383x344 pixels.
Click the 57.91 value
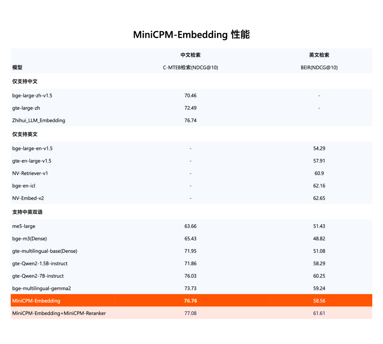[319, 161]
